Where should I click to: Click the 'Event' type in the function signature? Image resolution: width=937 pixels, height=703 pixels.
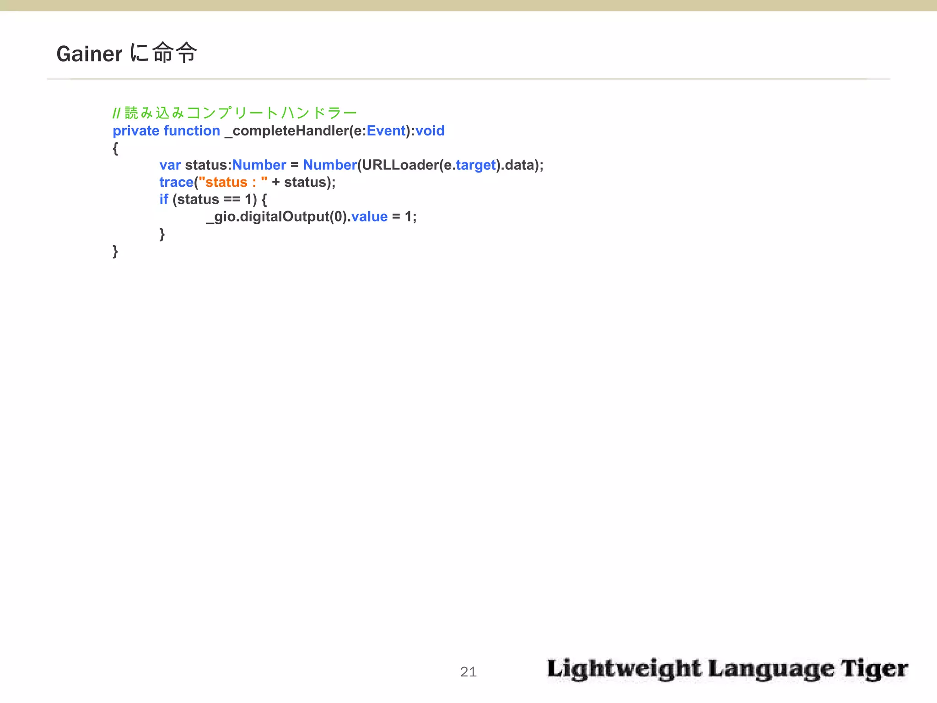[386, 131]
